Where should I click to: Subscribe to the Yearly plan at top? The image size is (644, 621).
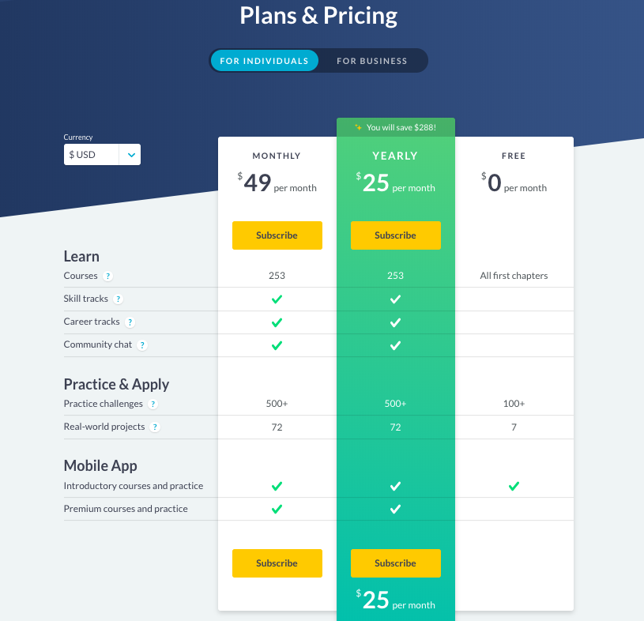pos(395,235)
